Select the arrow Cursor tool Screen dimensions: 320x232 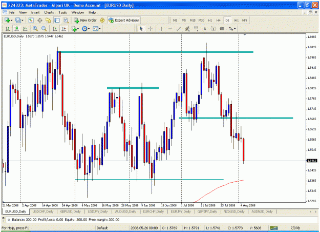point(141,29)
